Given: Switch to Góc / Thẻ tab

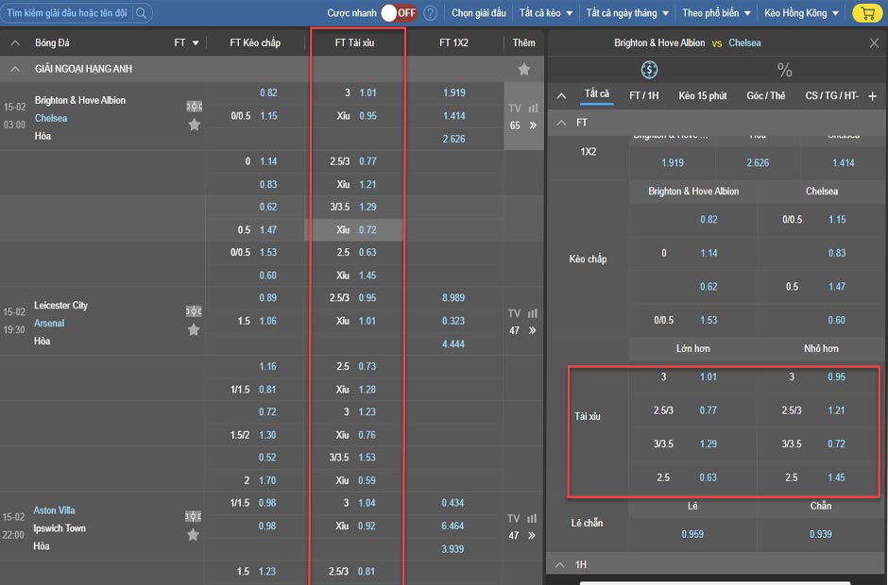Looking at the screenshot, I should tap(766, 95).
